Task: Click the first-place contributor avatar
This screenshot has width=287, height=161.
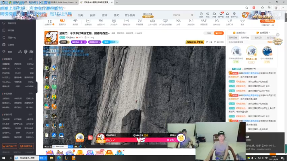Action: coord(251,51)
